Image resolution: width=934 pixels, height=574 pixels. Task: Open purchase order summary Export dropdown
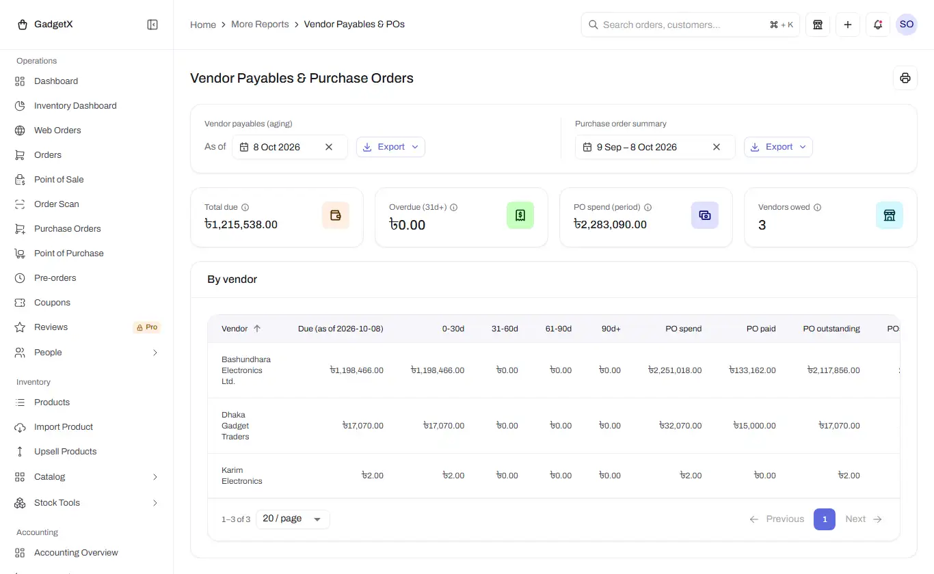[x=778, y=147]
